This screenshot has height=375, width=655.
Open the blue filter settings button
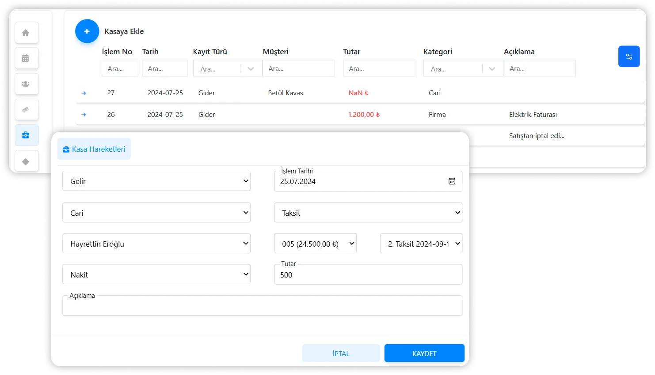[x=628, y=56]
